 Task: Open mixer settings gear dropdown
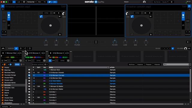click(188, 42)
